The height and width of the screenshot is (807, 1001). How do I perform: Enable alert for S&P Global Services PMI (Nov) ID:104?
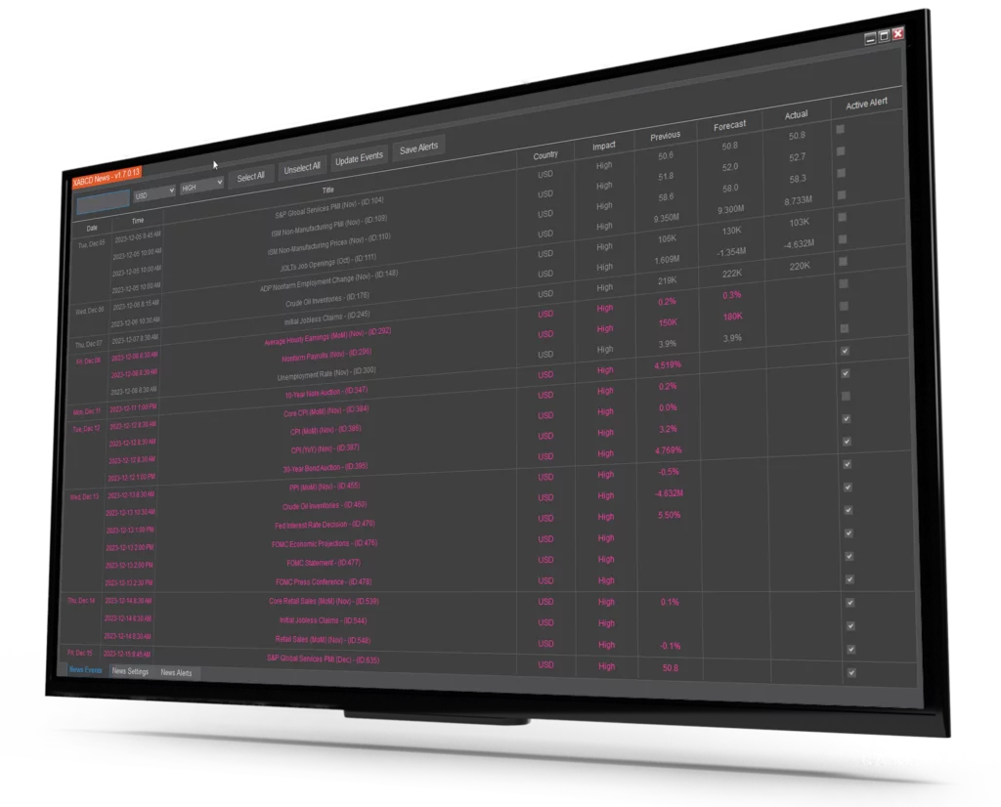840,129
